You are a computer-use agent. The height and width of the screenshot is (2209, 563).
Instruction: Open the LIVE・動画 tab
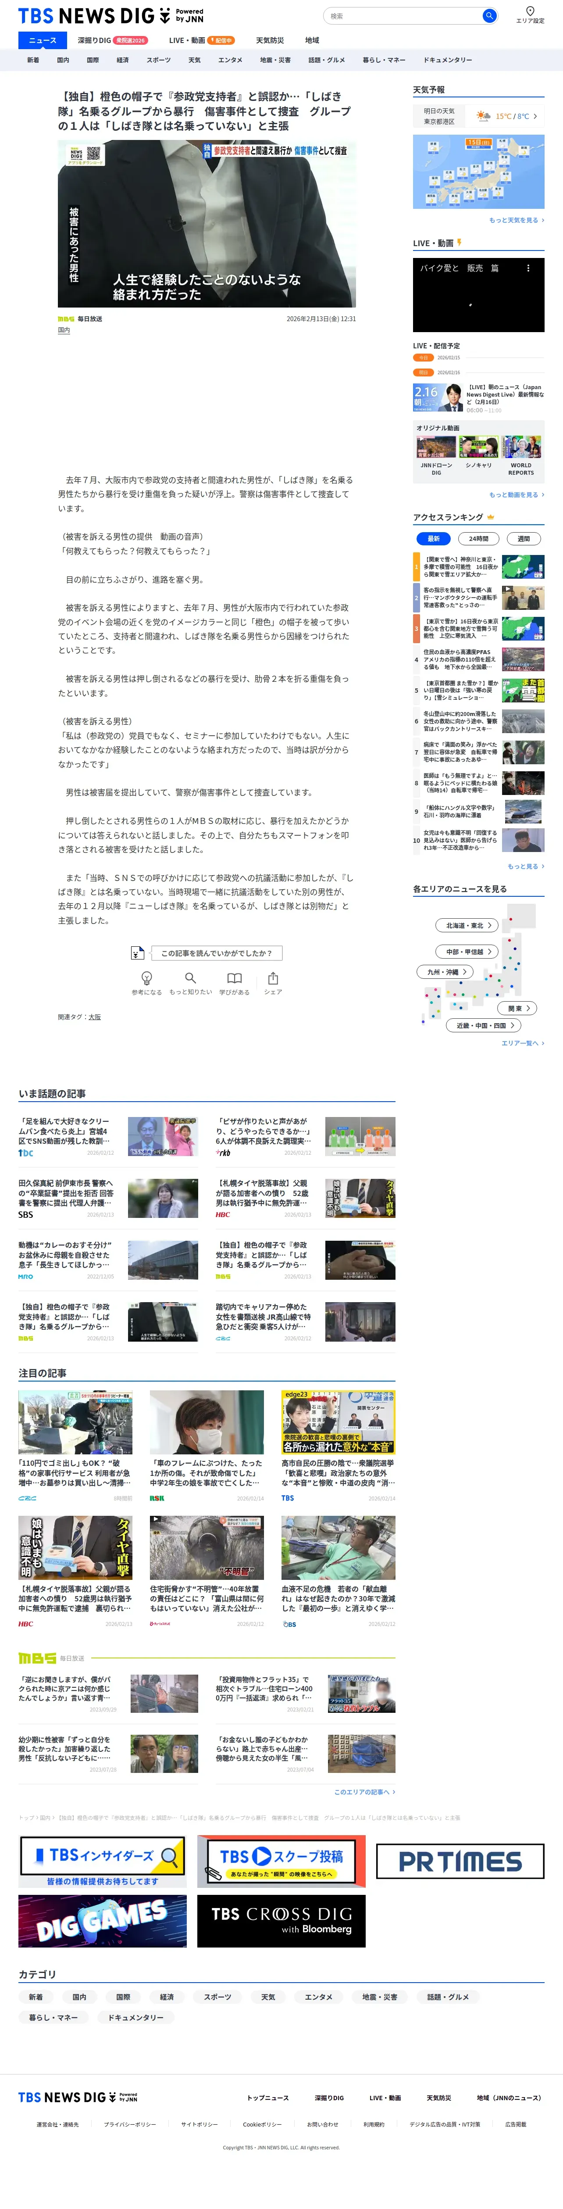pyautogui.click(x=201, y=40)
